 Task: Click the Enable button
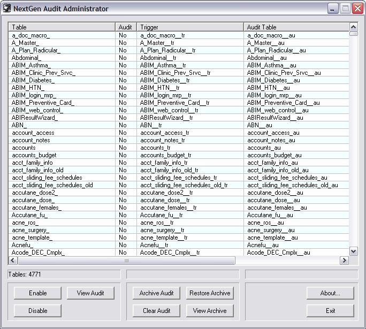pyautogui.click(x=37, y=293)
